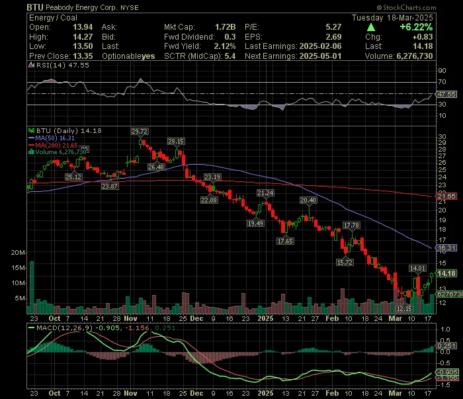Screen dimensions: 463x399
Task: Click the 23.87 price label
Action: pos(110,187)
